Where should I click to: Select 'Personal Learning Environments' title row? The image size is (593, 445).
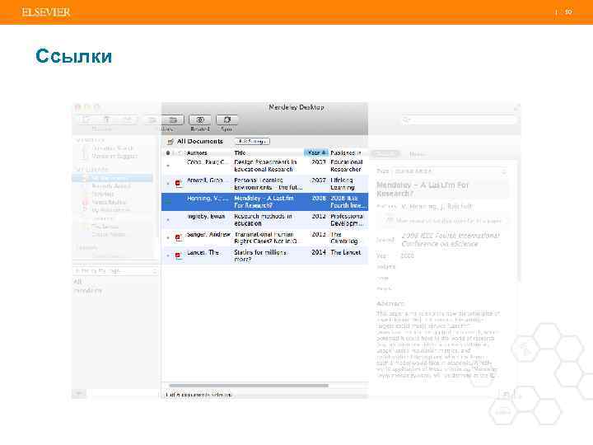(x=268, y=184)
